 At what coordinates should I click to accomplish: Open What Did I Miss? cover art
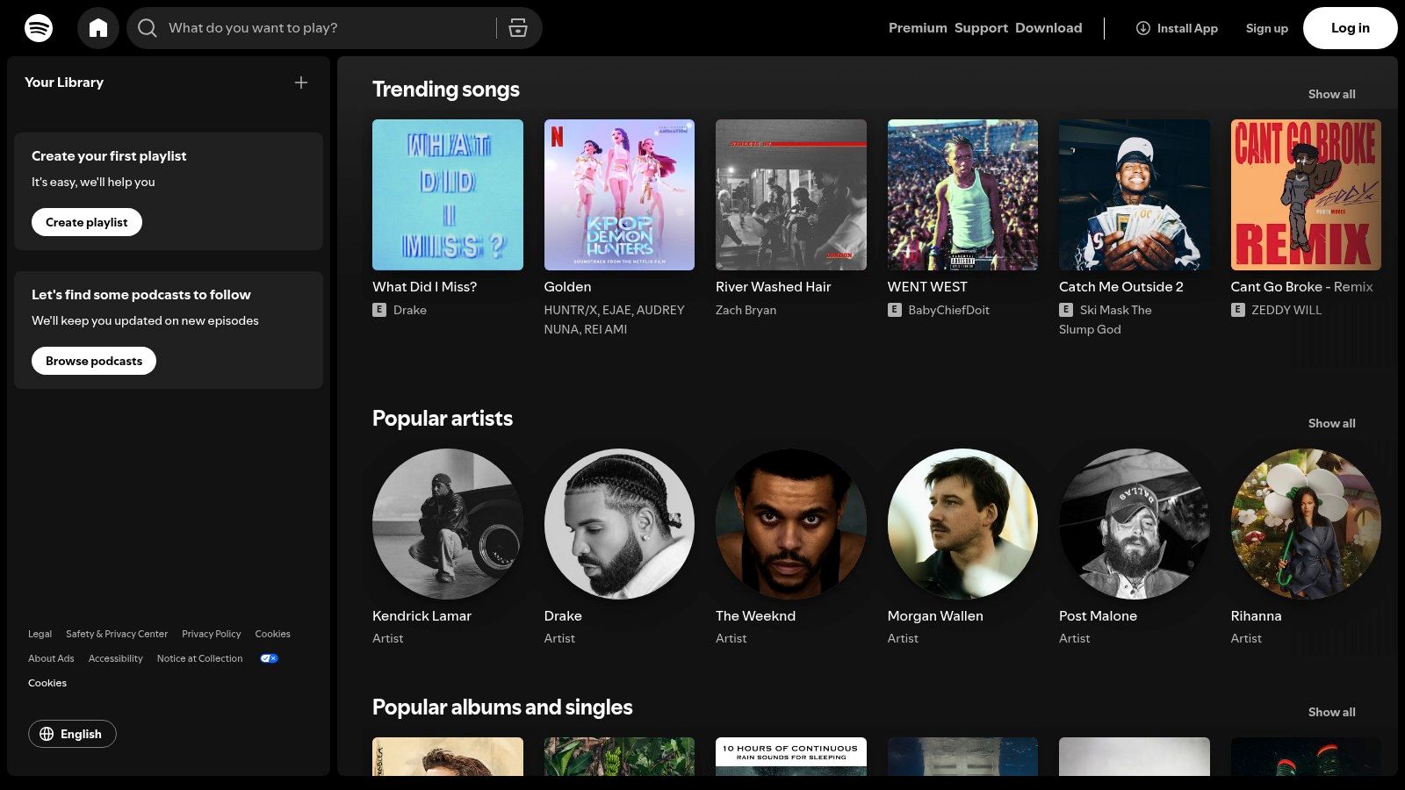[x=448, y=195]
